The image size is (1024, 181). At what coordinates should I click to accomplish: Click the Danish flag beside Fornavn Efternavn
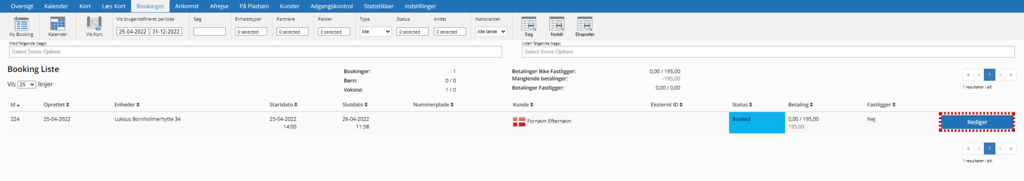[x=519, y=122]
